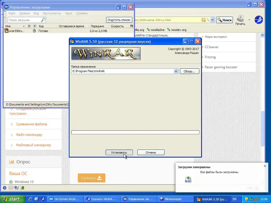Sort downloads by the Имя column
This screenshot has width=271, height=203.
tap(15, 26)
